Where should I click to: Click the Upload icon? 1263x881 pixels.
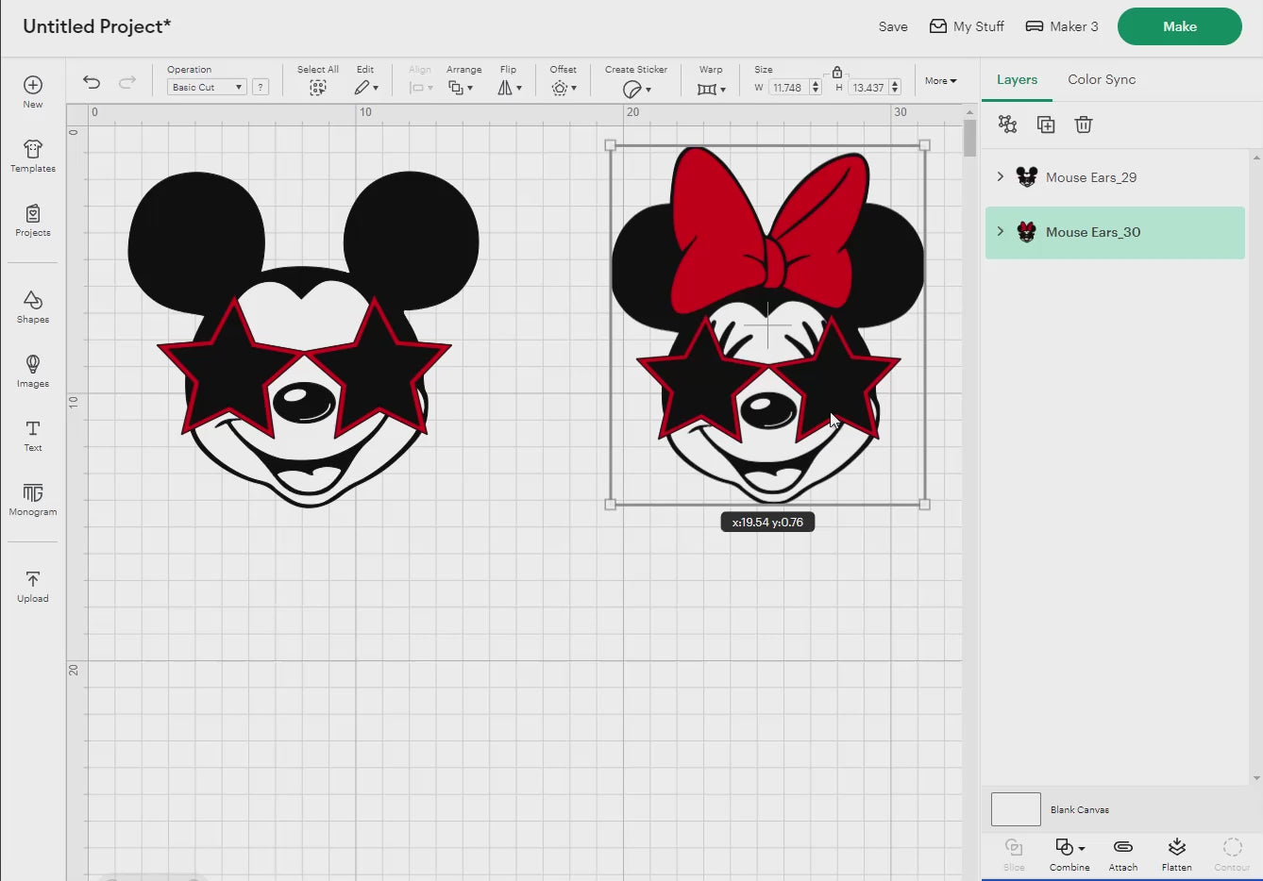33,586
